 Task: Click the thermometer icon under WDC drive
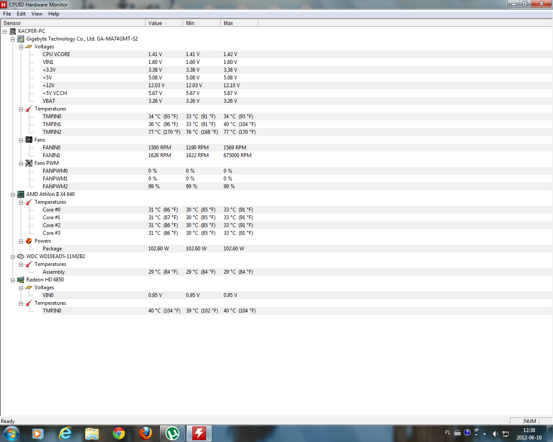tap(29, 264)
